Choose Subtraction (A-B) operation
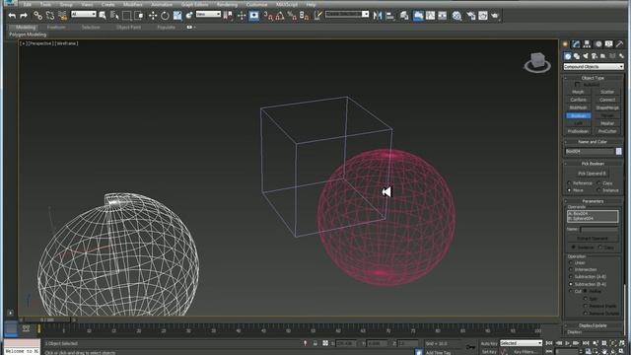This screenshot has height=355, width=631. click(x=571, y=277)
